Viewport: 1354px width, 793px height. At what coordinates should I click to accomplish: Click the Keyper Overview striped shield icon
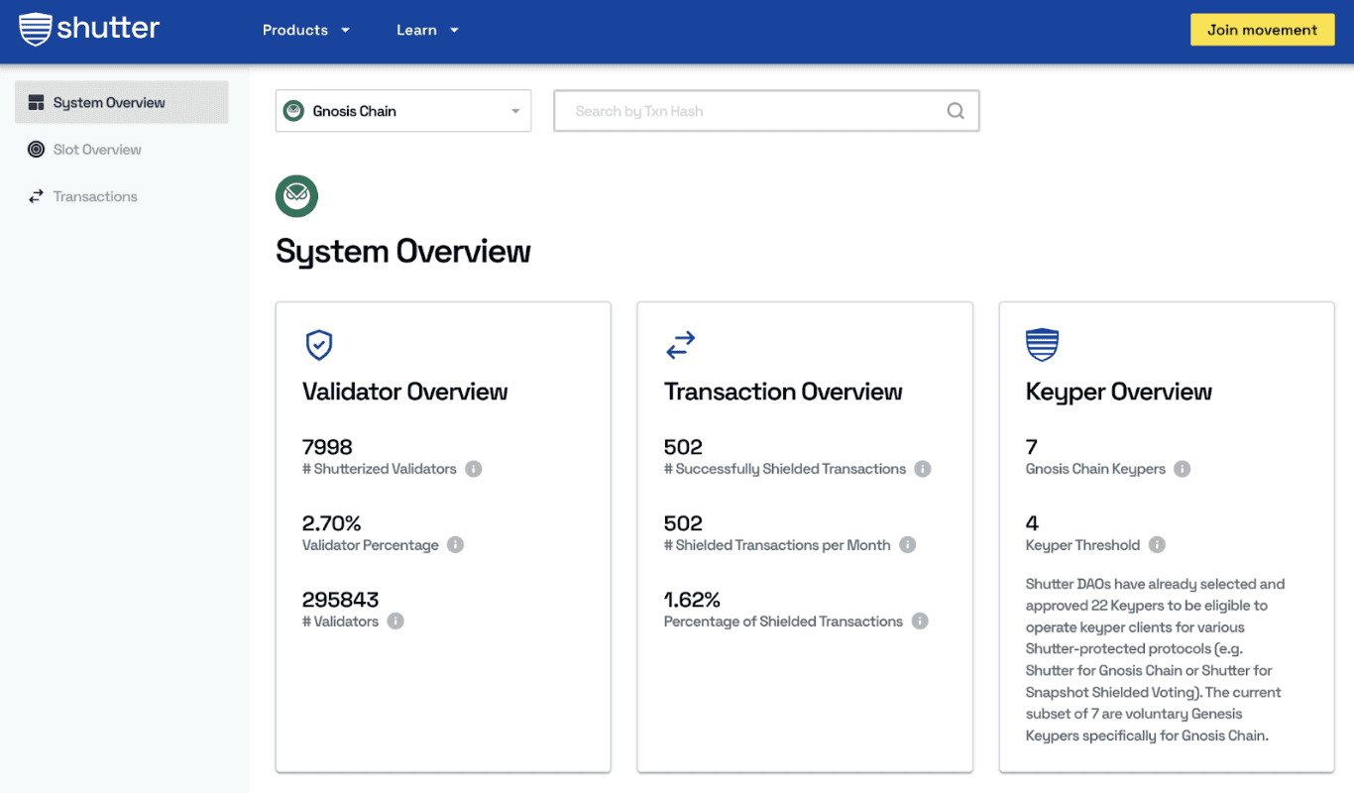[1042, 345]
